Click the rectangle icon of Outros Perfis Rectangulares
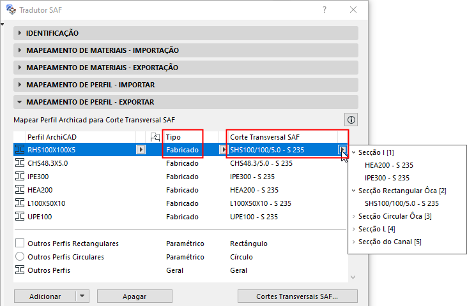467x306 pixels. pos(20,243)
